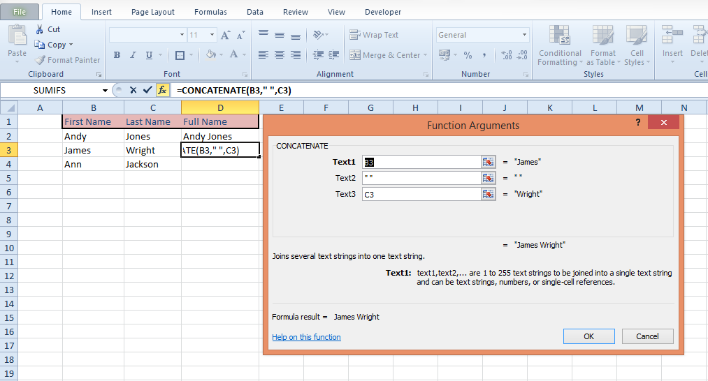This screenshot has height=381, width=708.
Task: Open Format as Table
Action: coord(602,45)
